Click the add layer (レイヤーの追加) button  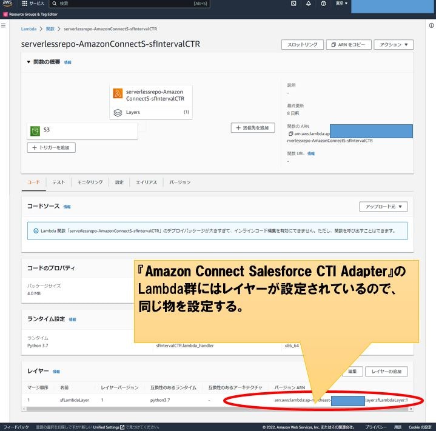386,371
